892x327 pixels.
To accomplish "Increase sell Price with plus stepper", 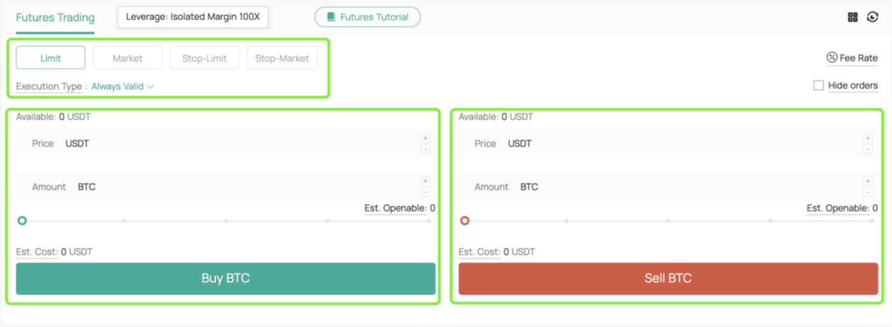I will tap(867, 138).
